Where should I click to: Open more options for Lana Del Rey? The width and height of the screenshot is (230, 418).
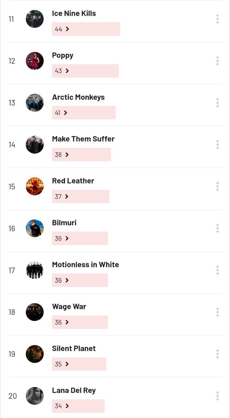217,396
